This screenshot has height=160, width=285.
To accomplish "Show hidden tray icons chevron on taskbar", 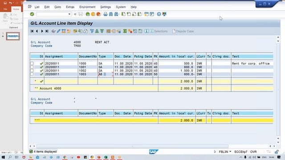I will tap(241, 157).
